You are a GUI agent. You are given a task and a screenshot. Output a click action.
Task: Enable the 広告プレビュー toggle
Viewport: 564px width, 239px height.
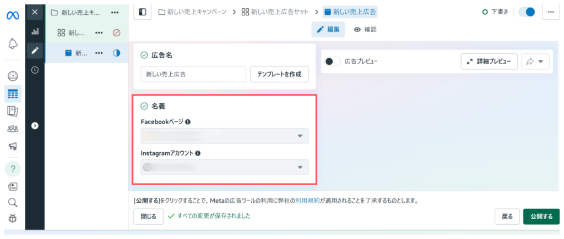[332, 62]
